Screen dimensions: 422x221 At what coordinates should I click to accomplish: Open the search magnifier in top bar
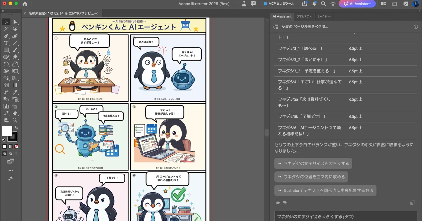point(323,4)
